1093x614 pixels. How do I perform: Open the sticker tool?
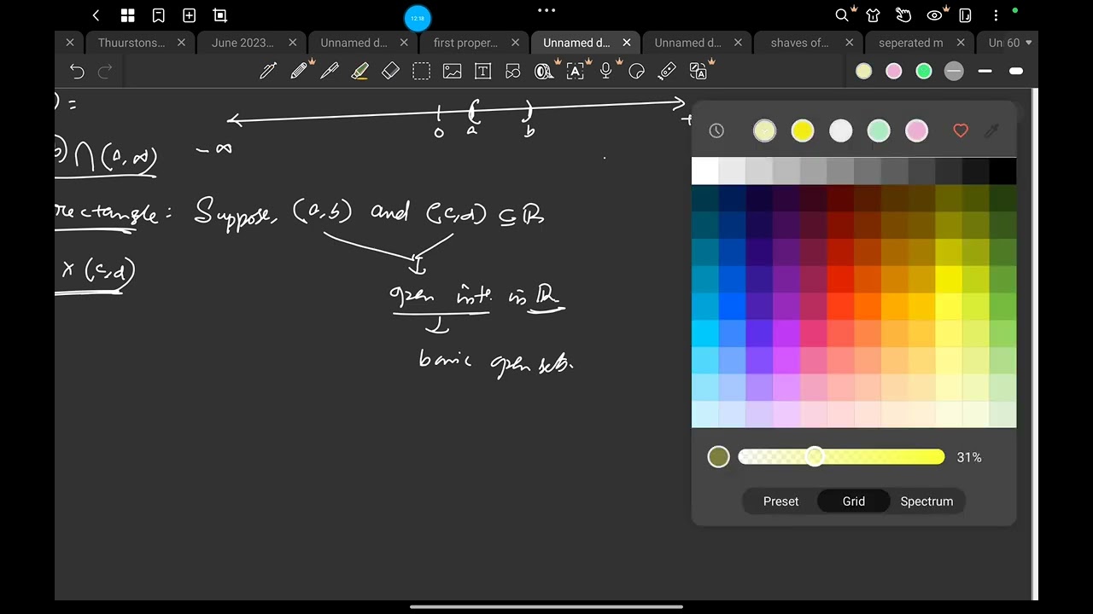pos(636,72)
